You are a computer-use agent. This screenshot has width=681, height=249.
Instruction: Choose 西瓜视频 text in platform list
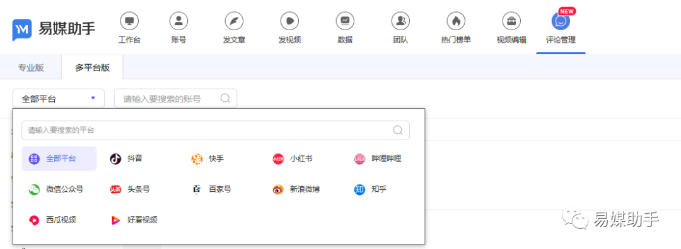61,220
